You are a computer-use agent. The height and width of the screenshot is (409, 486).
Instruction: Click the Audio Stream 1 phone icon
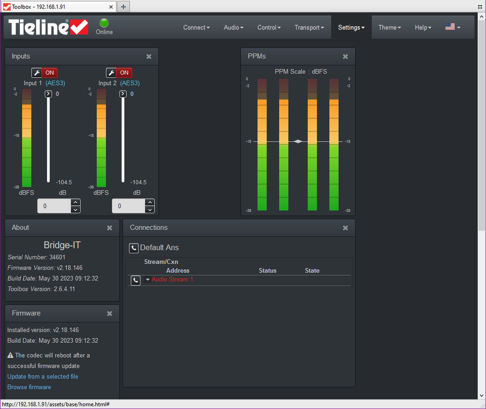[136, 280]
